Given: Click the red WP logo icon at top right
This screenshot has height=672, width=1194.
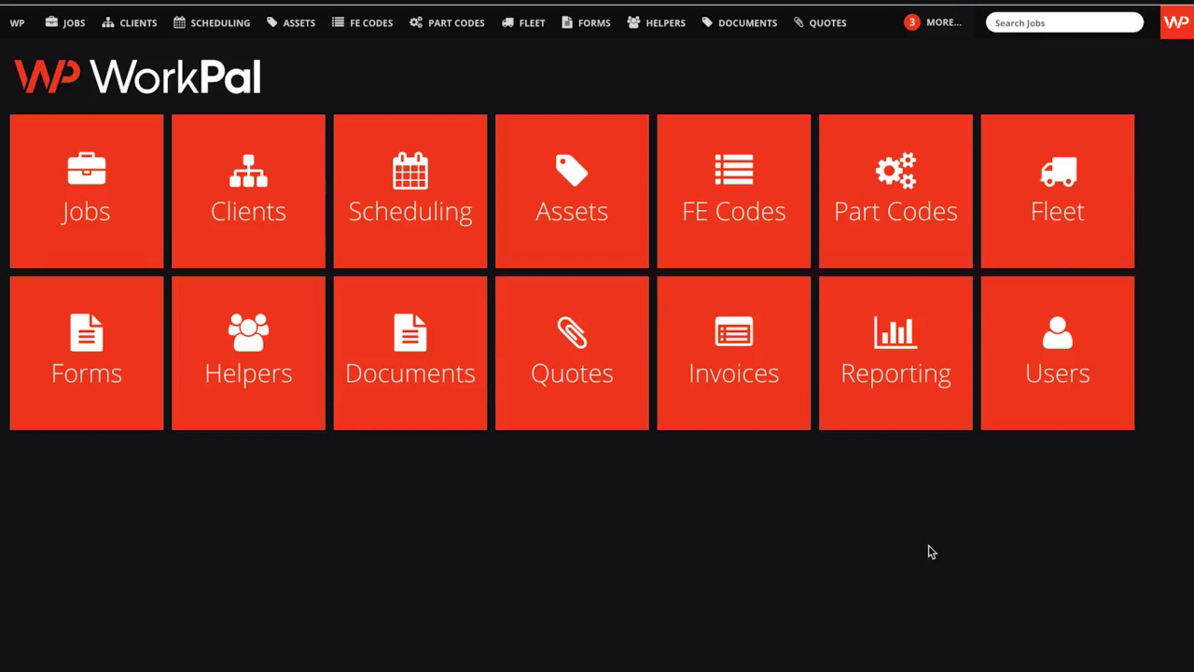Looking at the screenshot, I should [x=1177, y=22].
